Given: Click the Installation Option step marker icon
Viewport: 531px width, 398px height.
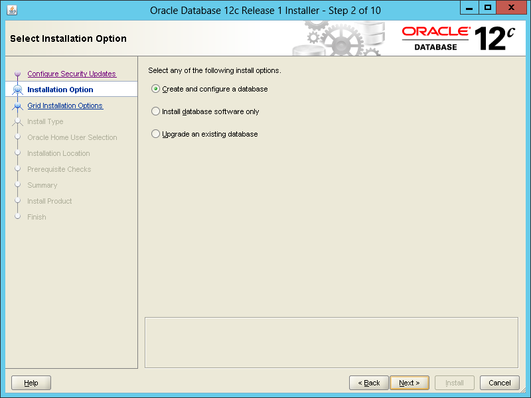Looking at the screenshot, I should pos(18,90).
